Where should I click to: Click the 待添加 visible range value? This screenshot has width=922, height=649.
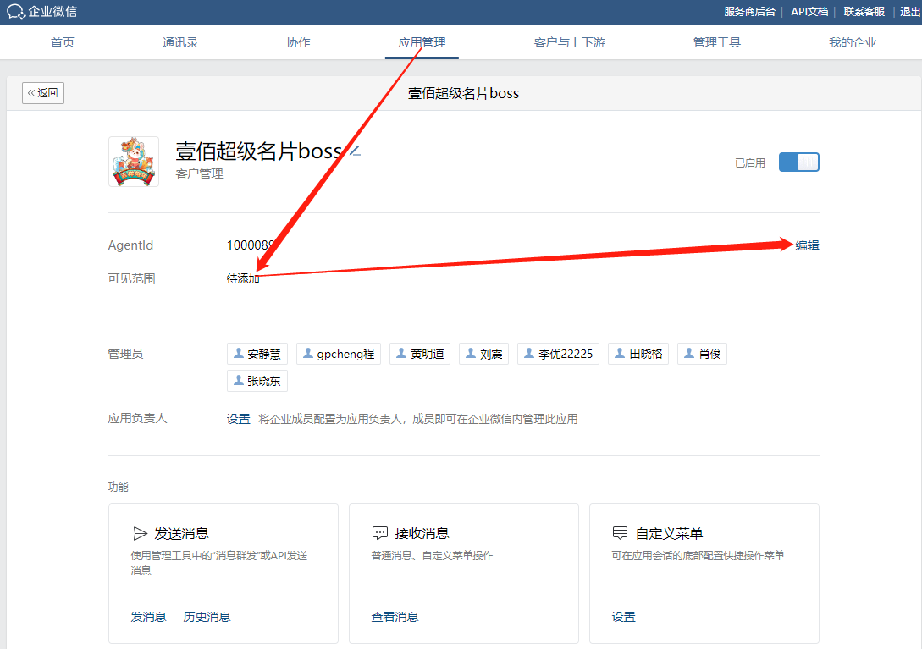click(243, 278)
